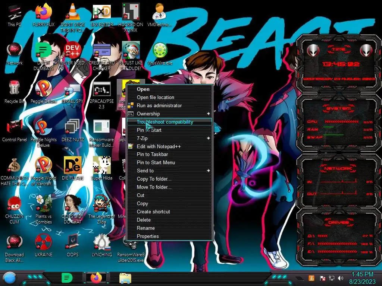The height and width of the screenshot is (286, 382).
Task: Click the left Alienware head gadget icon
Action: [x=313, y=51]
